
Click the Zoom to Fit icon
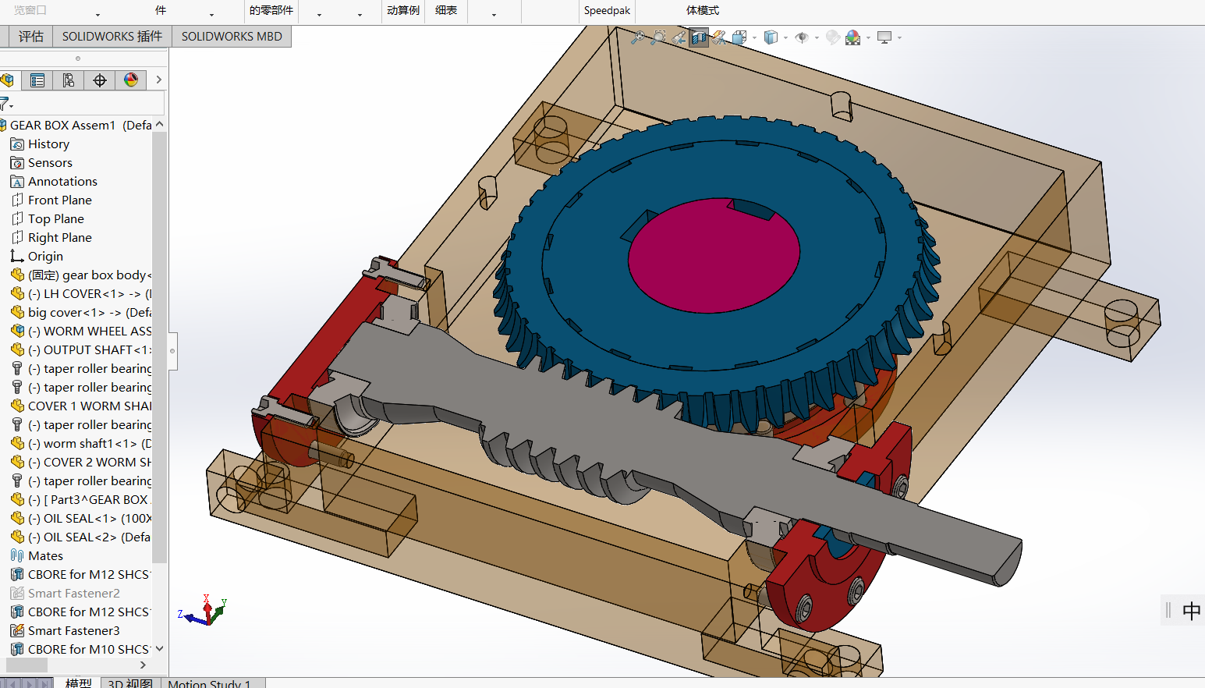(638, 37)
